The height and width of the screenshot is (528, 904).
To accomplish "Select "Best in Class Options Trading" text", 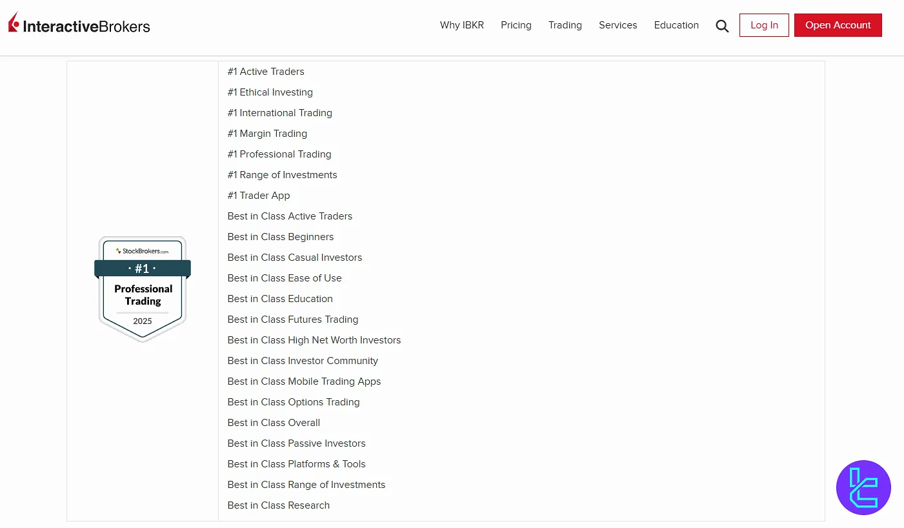I will tap(294, 402).
